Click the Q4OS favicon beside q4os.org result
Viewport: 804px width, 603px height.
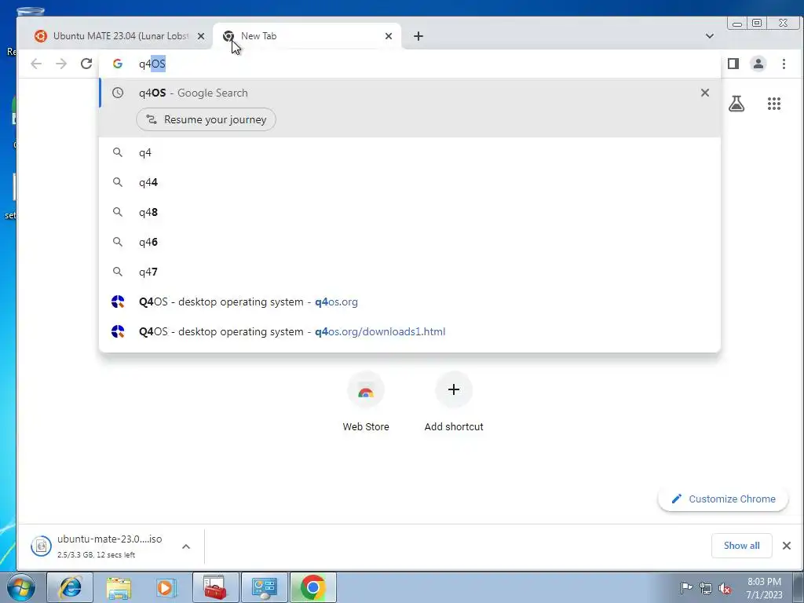tap(118, 301)
